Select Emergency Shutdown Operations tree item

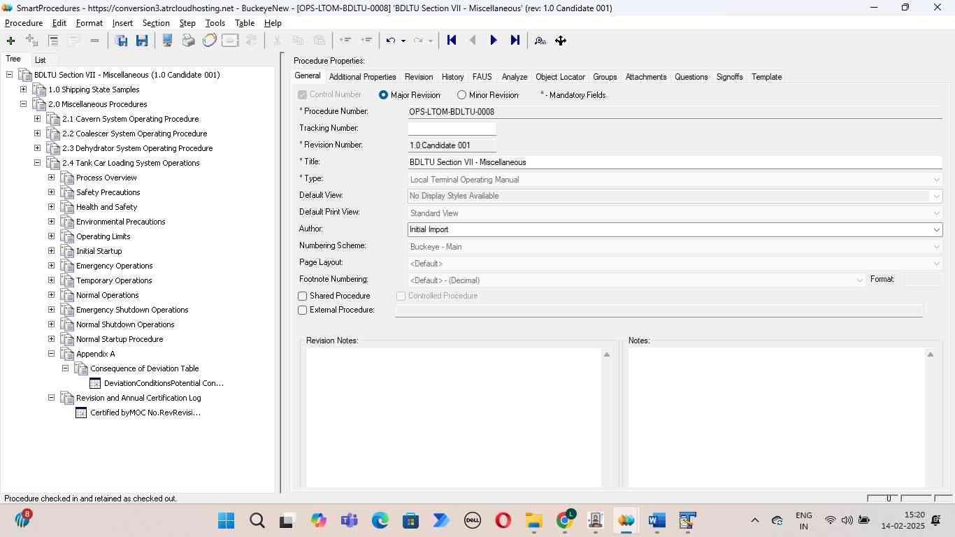tap(132, 310)
